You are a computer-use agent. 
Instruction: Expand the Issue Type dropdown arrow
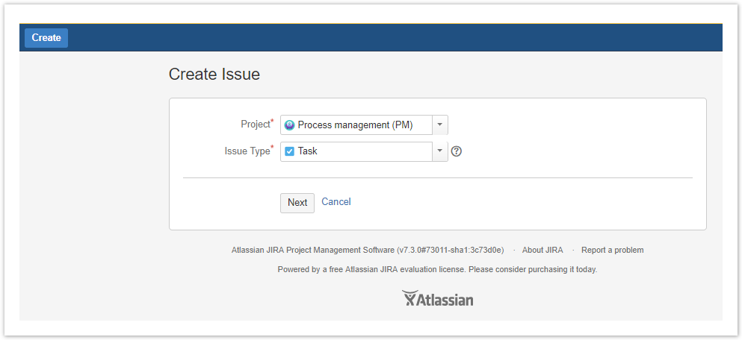coord(440,151)
